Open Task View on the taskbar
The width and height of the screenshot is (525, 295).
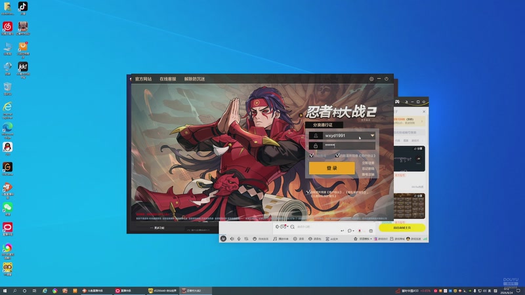[x=34, y=290]
